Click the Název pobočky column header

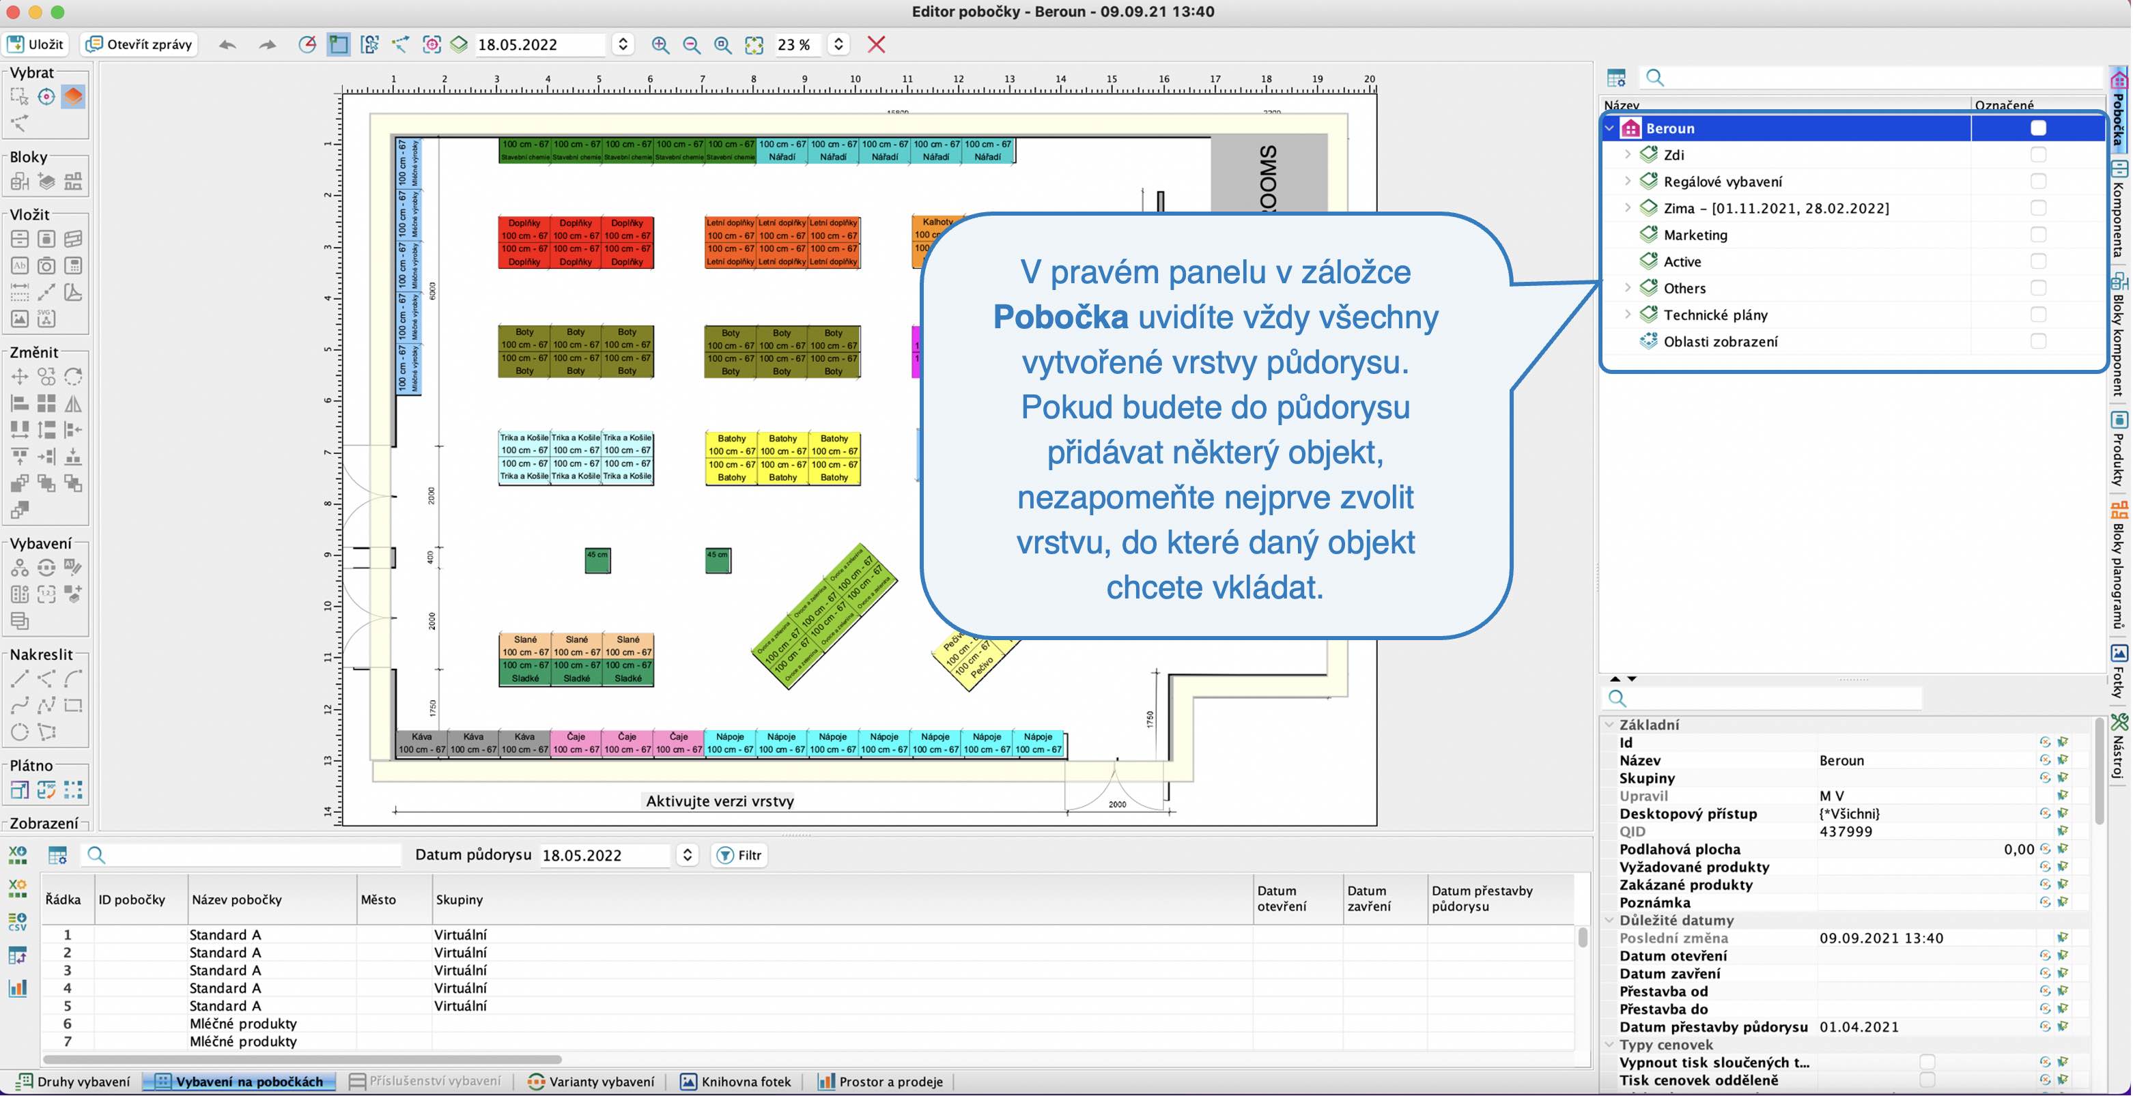(x=272, y=899)
